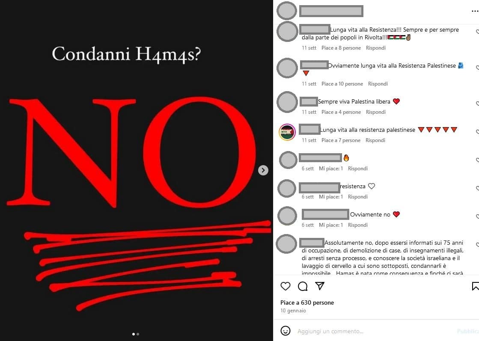Select the second carousel dot indicator
This screenshot has width=479, height=341.
(138, 334)
